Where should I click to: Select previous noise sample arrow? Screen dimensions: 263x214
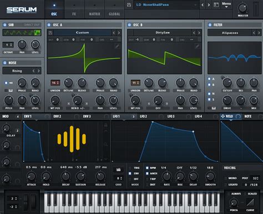[33, 71]
